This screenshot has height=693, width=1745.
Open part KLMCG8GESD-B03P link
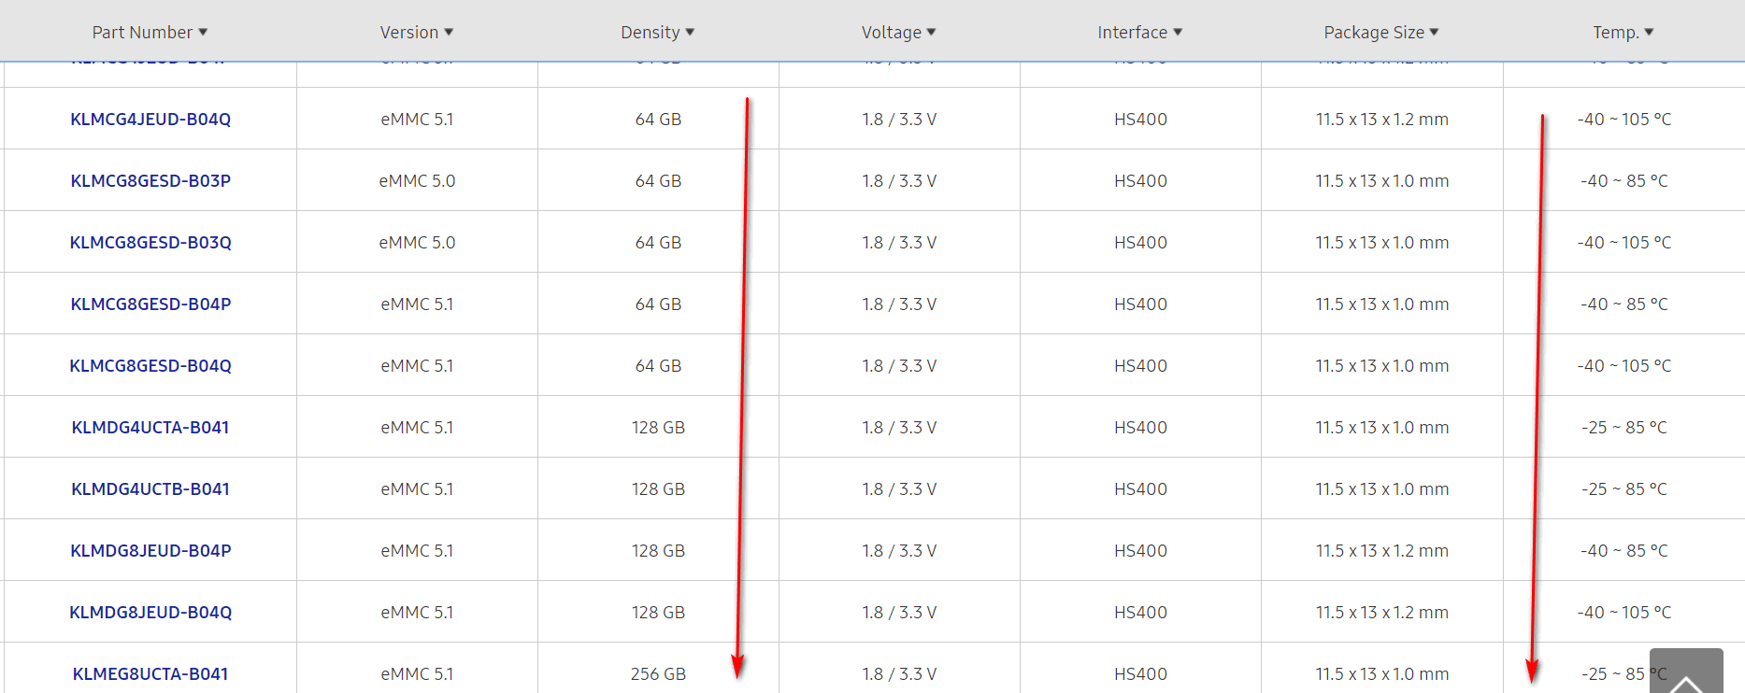[x=150, y=181]
